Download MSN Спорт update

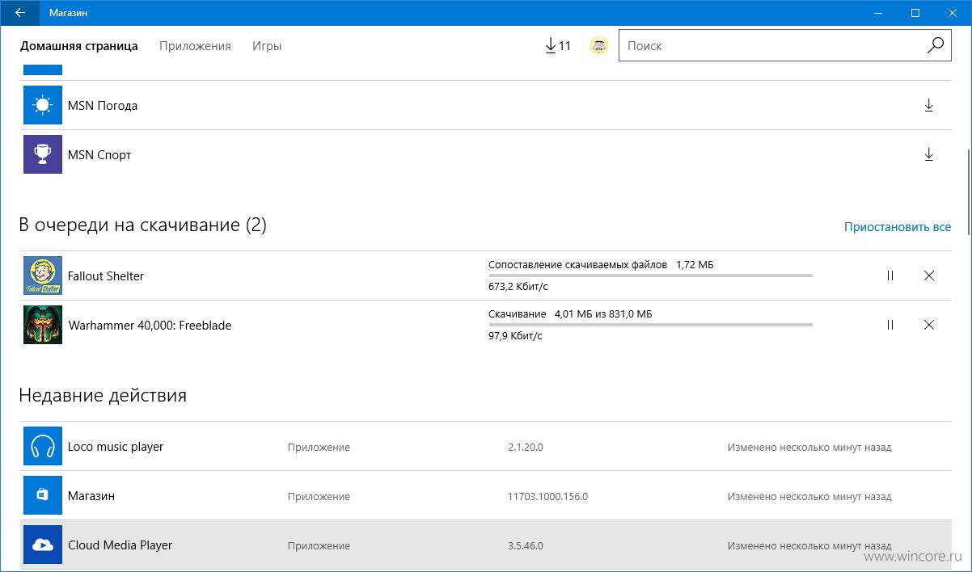[928, 154]
